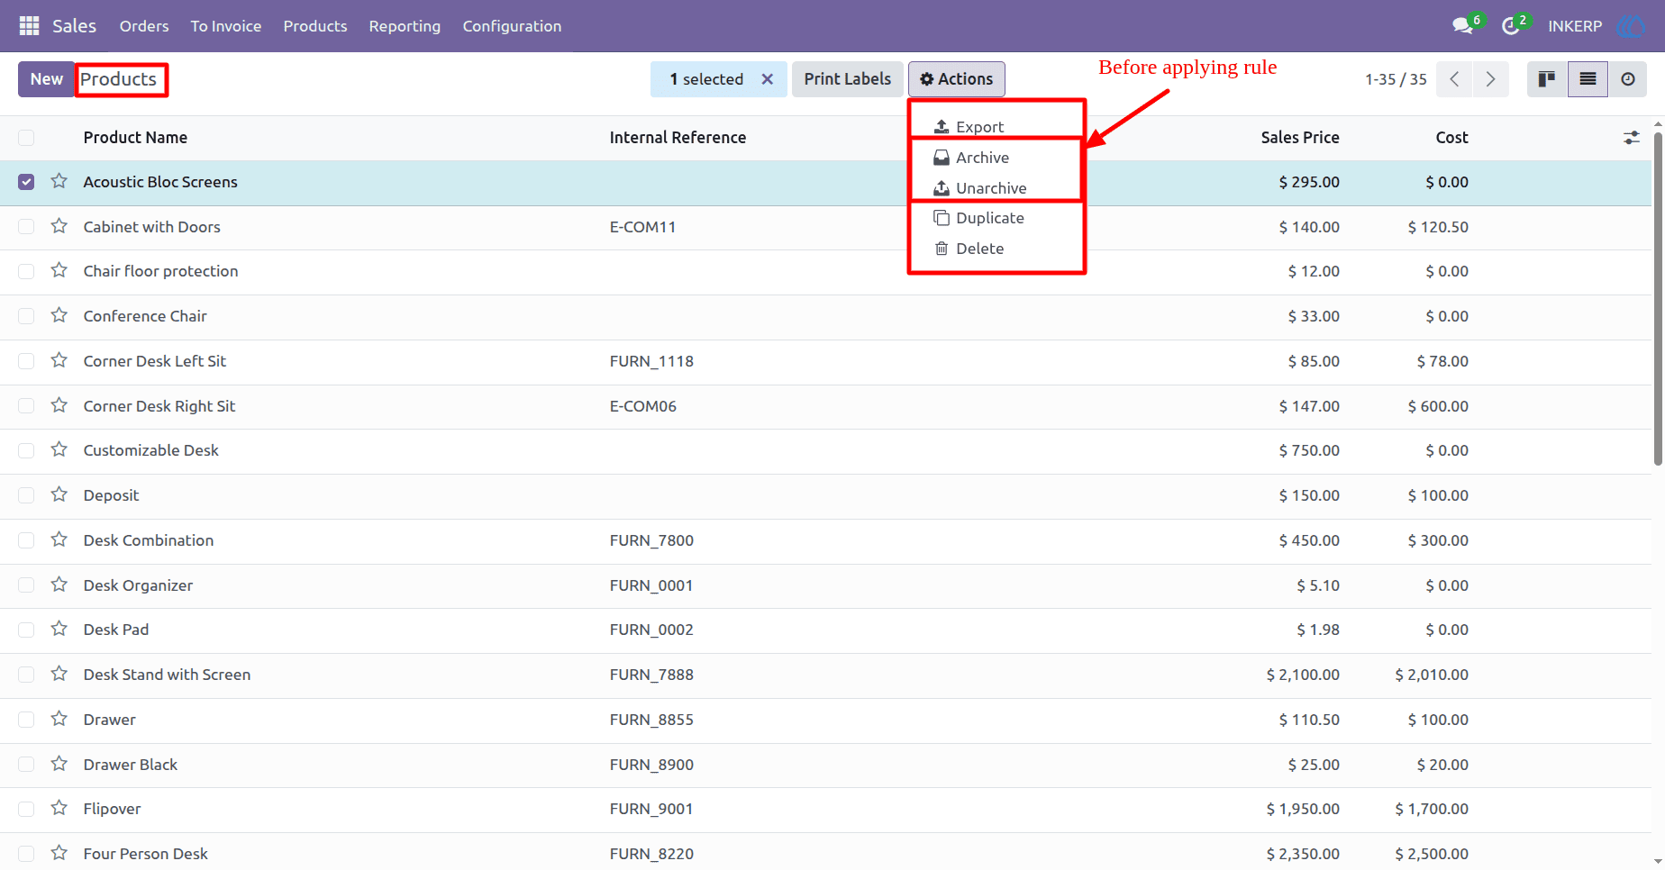Select the Customizable Desk checkbox
1665x870 pixels.
26,450
